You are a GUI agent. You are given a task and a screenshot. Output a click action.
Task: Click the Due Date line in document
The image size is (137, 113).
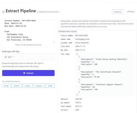(x=15, y=26)
